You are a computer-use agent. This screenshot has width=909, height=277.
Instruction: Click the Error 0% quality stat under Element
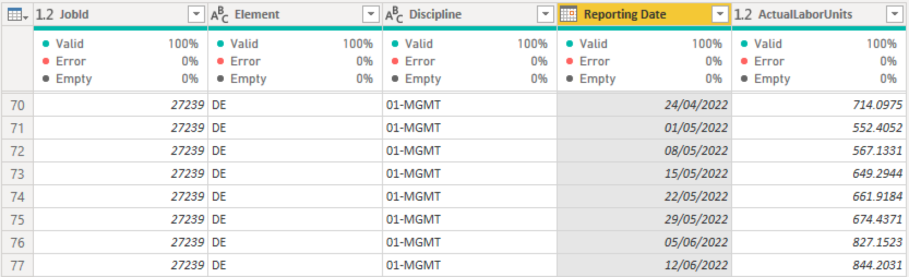coord(295,61)
